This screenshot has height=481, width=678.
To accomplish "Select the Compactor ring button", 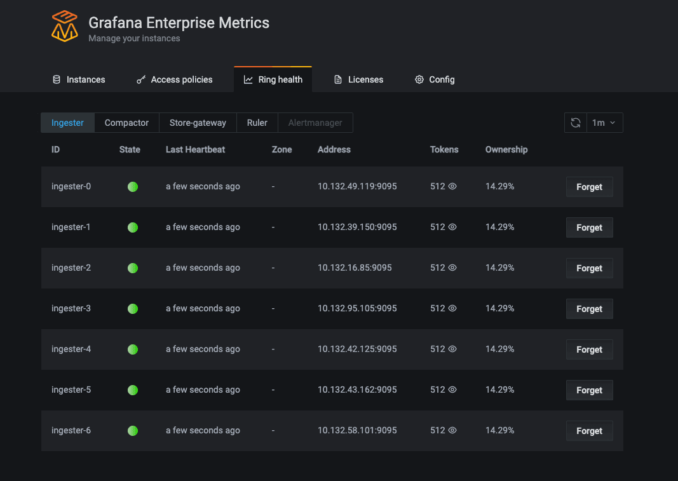I will 126,123.
